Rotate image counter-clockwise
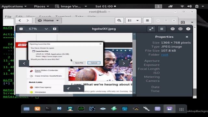The image size is (208, 117). [x=69, y=88]
